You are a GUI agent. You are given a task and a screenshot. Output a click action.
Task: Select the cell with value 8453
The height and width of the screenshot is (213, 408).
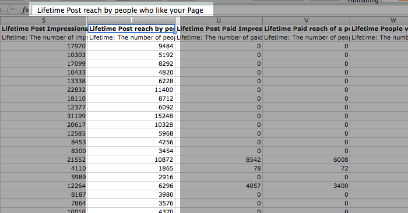click(x=44, y=142)
